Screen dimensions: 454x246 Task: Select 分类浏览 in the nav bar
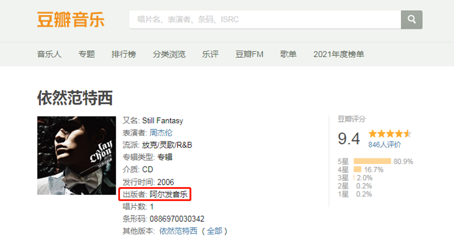[x=169, y=54]
